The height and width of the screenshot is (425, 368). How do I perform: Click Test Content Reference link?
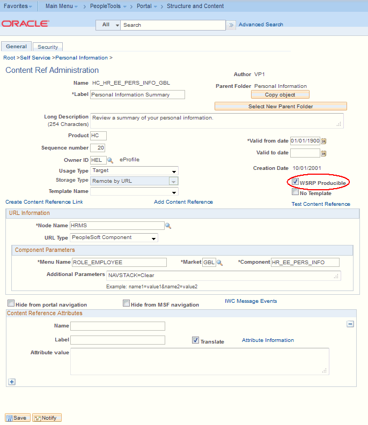pos(321,204)
